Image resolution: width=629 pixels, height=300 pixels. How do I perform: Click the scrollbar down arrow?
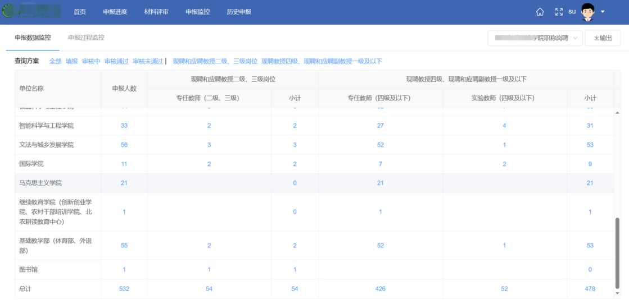618,293
